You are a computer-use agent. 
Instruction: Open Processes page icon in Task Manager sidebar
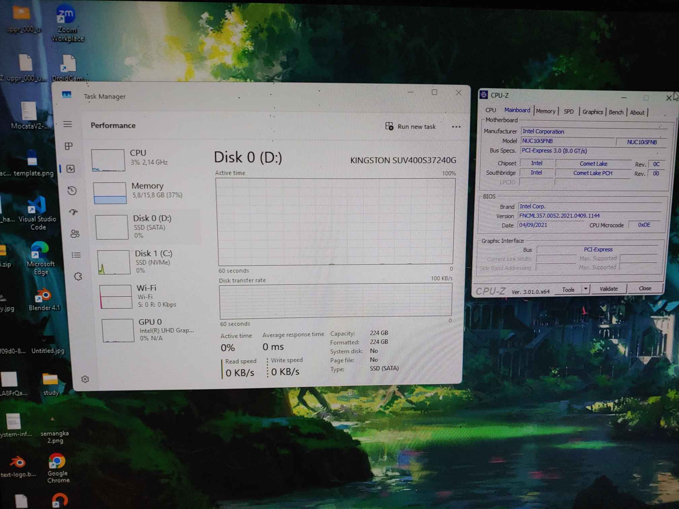[x=69, y=146]
